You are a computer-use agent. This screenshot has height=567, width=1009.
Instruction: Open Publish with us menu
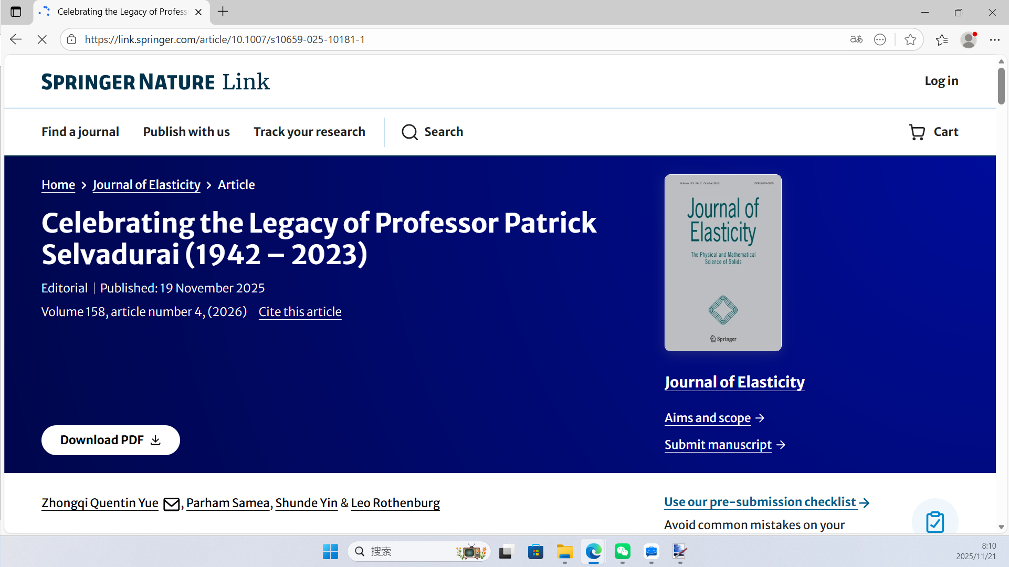(x=186, y=132)
